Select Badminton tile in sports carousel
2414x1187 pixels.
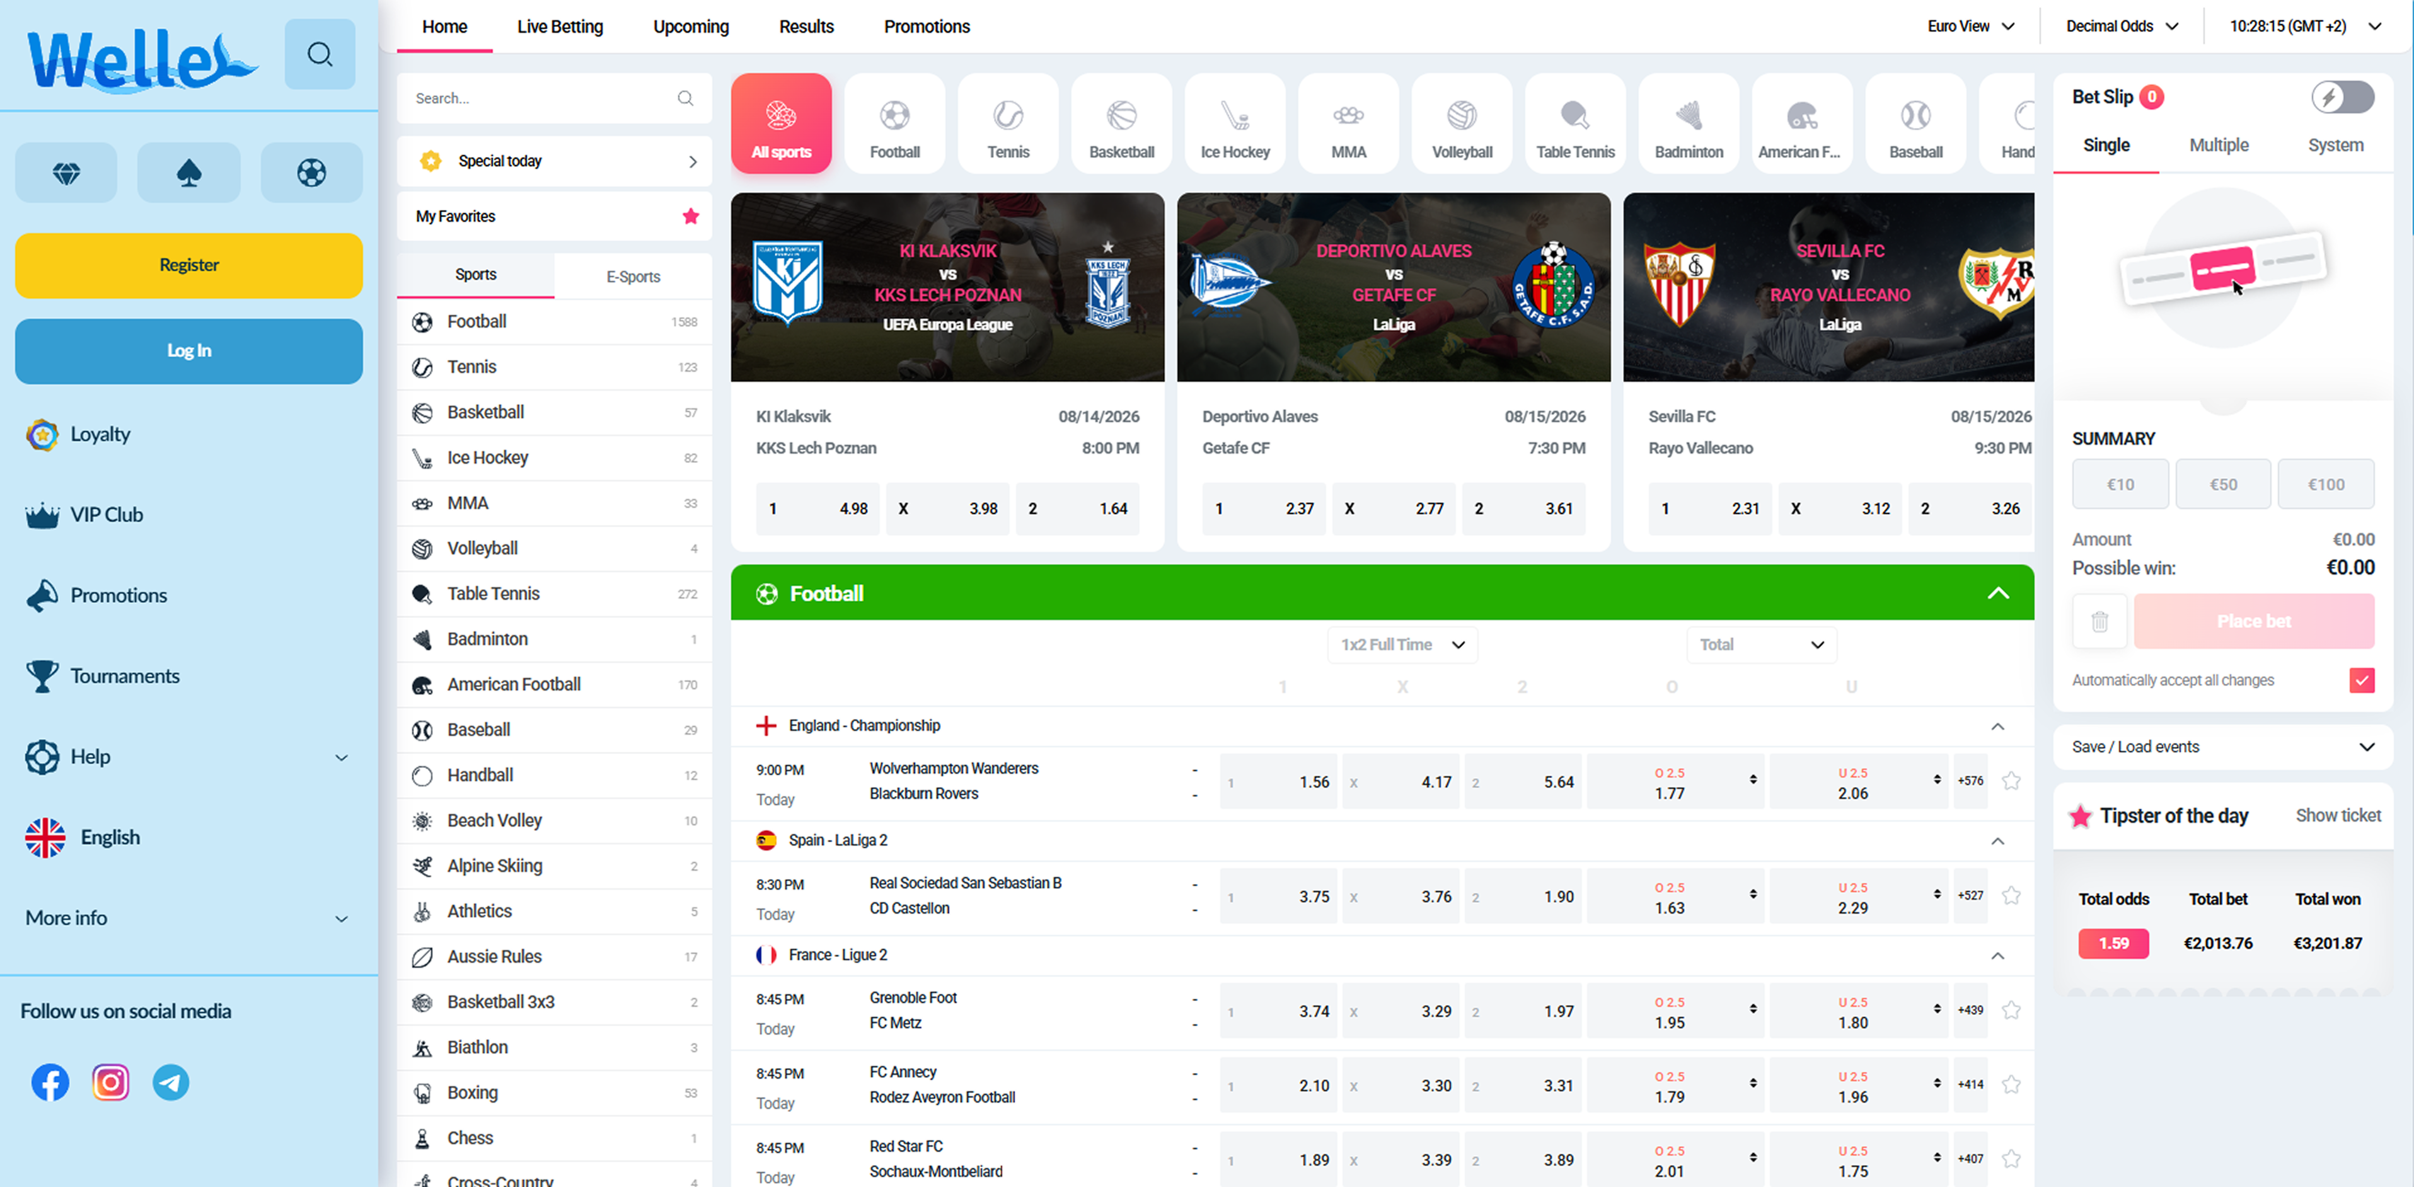tap(1688, 123)
